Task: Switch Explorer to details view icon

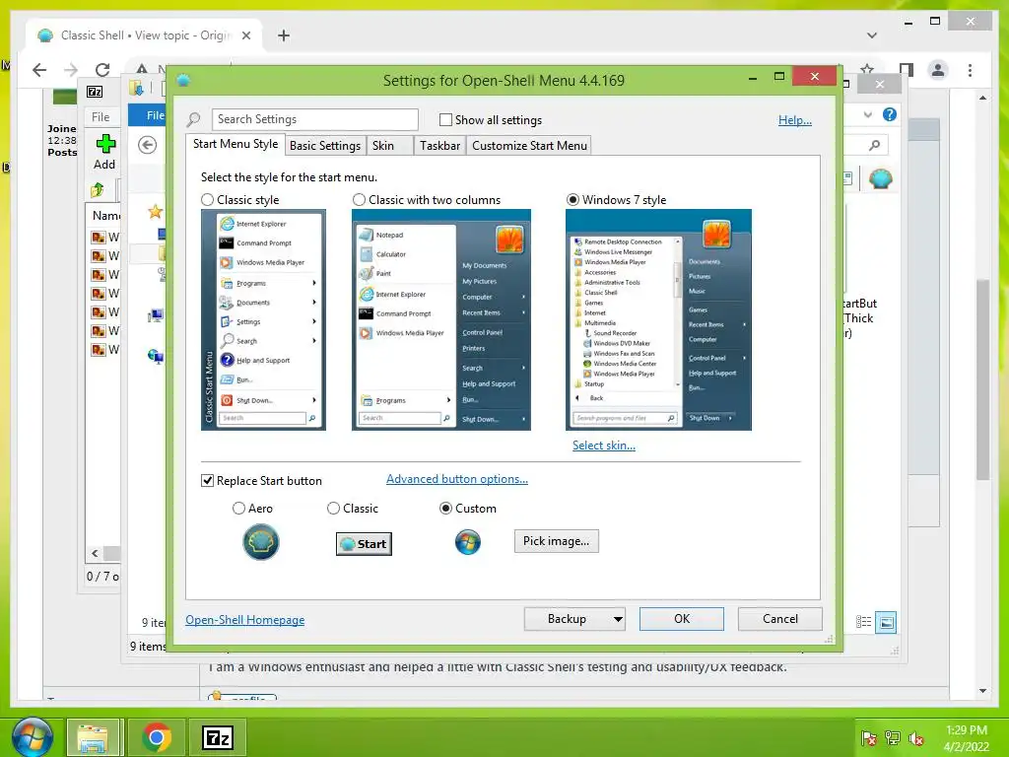Action: coord(863,622)
